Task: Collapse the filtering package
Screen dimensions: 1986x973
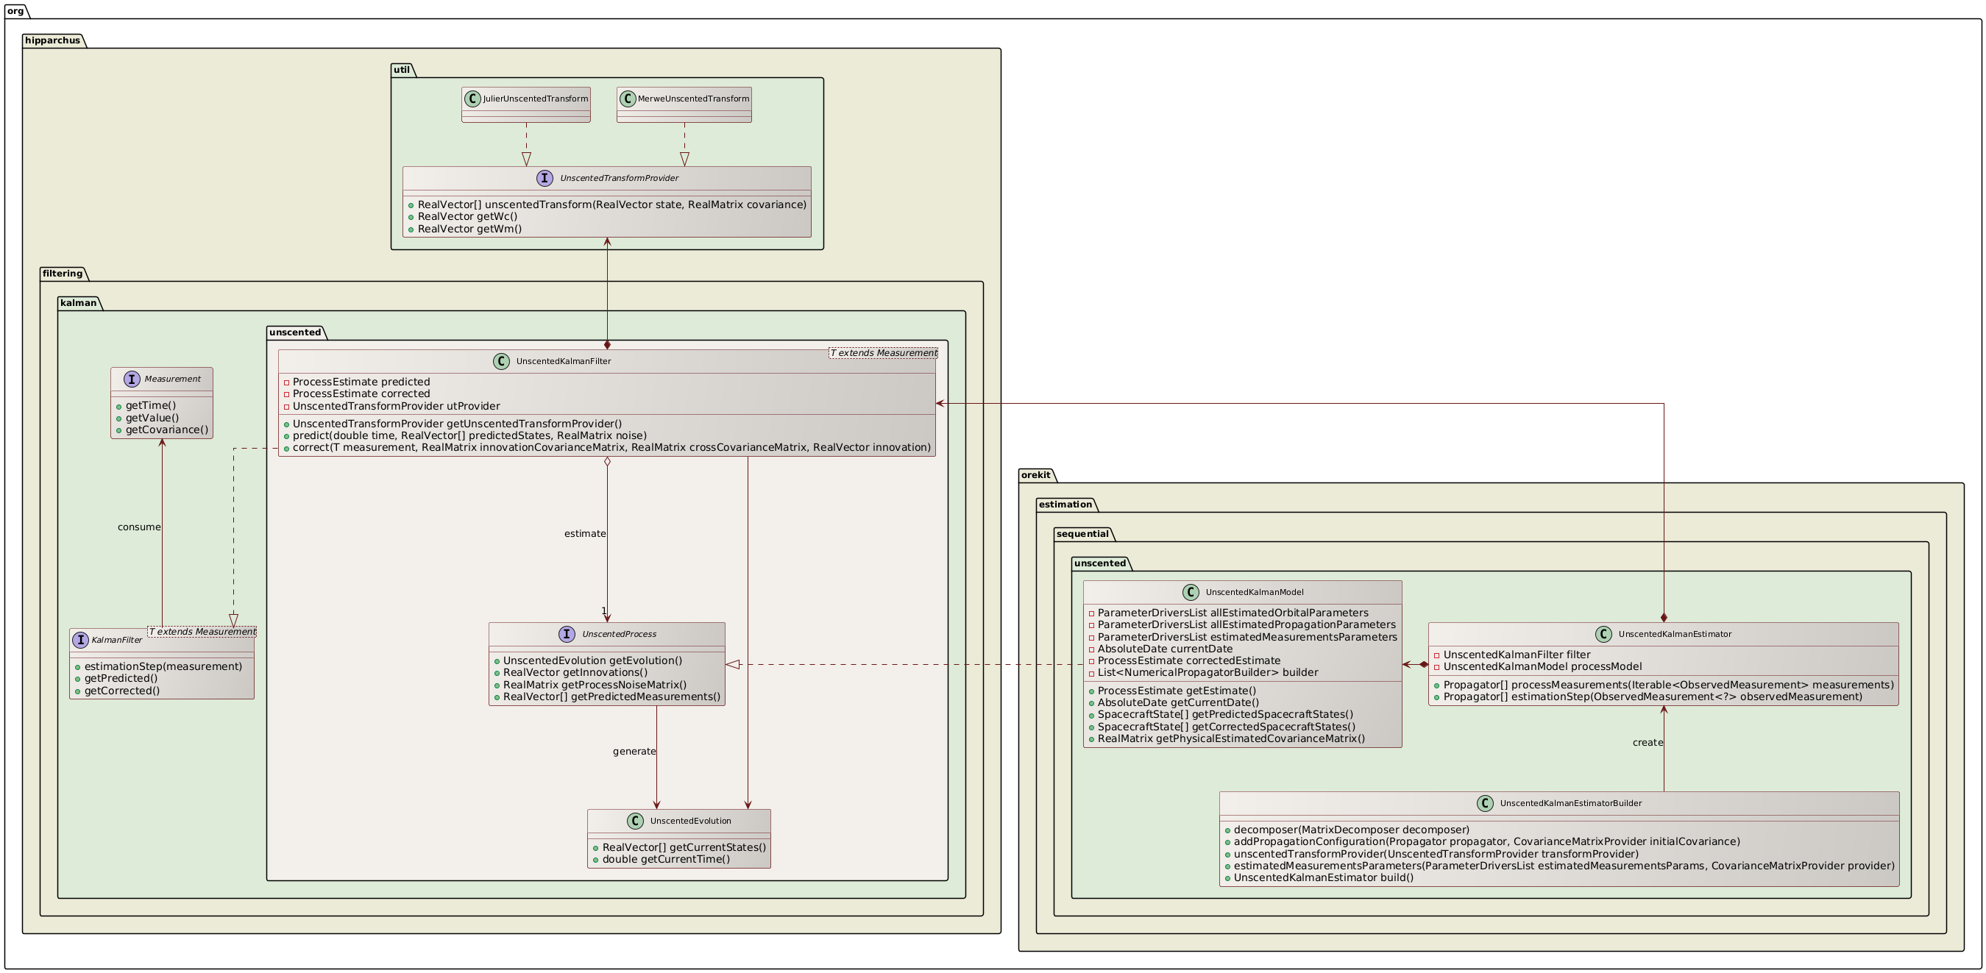Action: click(63, 273)
